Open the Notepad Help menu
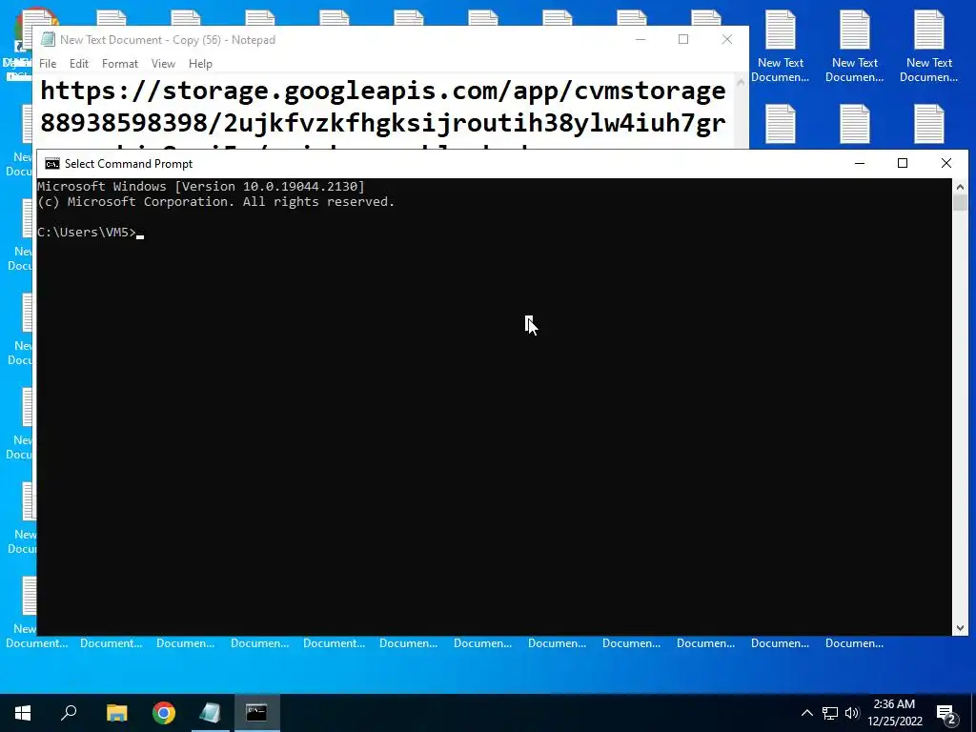This screenshot has height=732, width=976. tap(200, 64)
